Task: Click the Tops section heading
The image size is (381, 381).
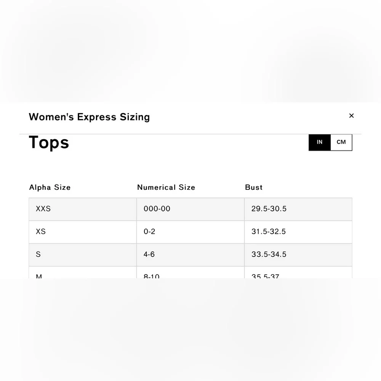Action: coord(49,142)
